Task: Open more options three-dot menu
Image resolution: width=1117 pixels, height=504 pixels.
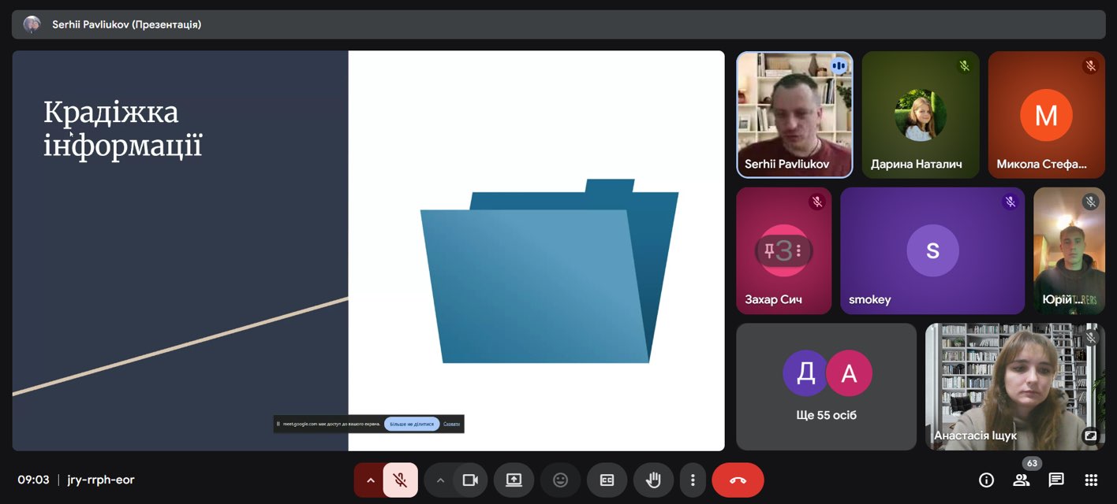Action: pyautogui.click(x=693, y=480)
